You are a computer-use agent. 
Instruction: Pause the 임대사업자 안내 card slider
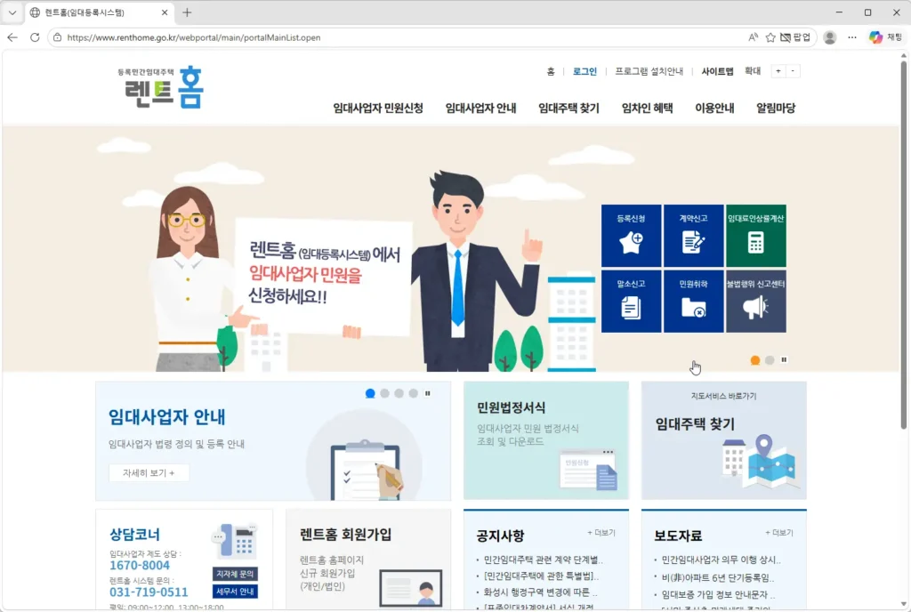tap(428, 394)
